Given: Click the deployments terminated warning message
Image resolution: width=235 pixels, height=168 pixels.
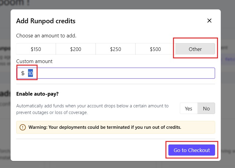Looking at the screenshot, I should click(x=116, y=127).
